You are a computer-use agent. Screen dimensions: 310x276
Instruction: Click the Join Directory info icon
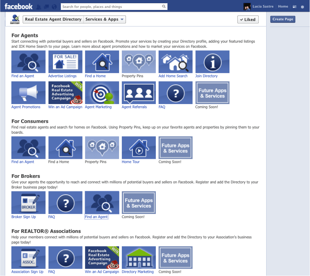[x=212, y=62]
